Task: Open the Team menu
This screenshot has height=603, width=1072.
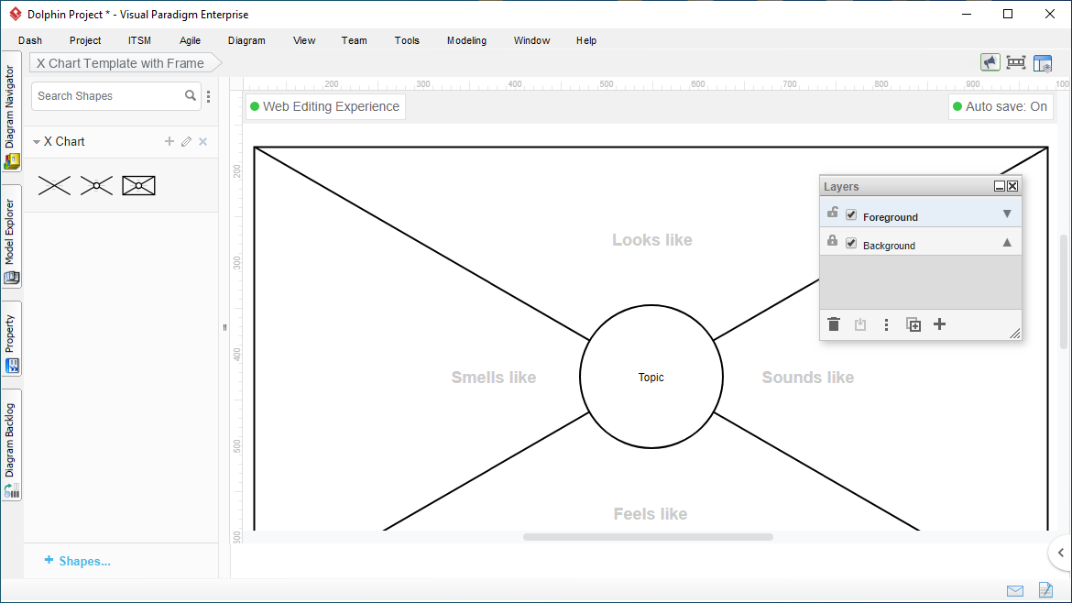Action: (355, 40)
